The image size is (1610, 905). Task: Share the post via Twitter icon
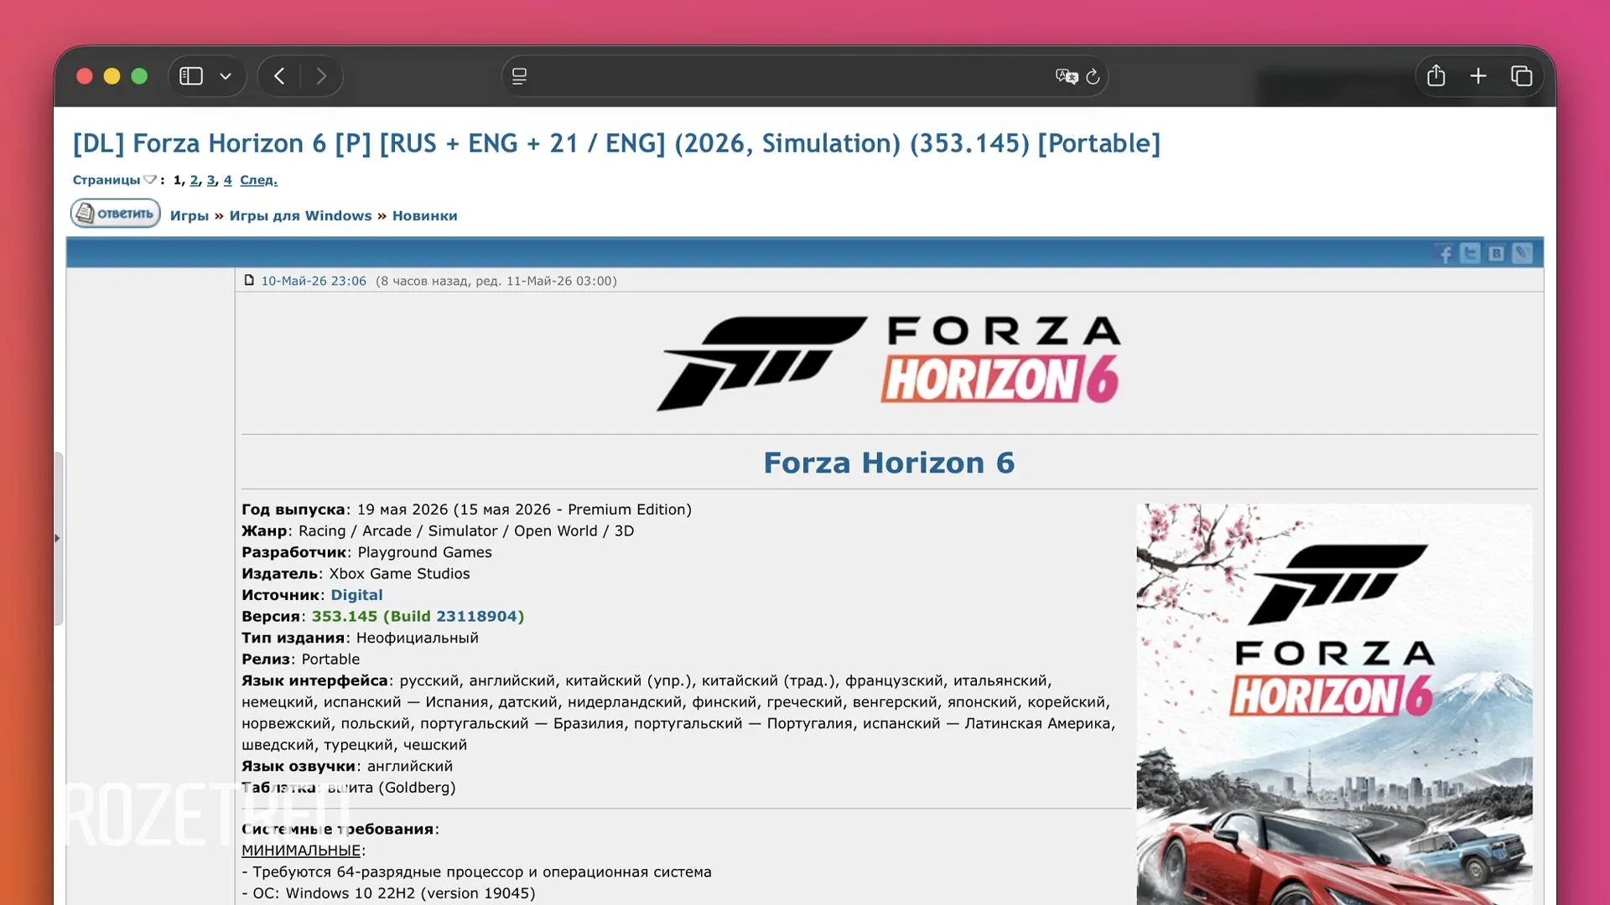coord(1470,253)
